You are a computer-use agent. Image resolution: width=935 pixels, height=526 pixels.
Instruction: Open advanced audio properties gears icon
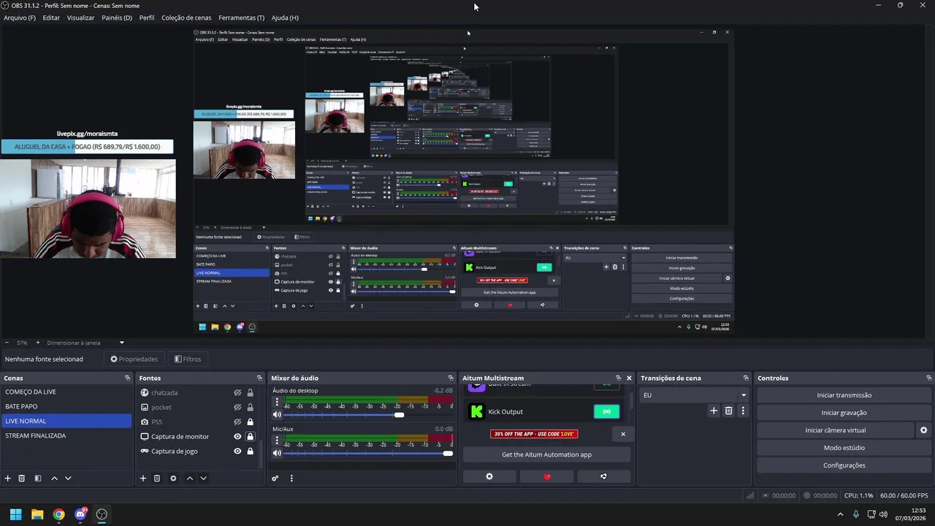click(x=275, y=479)
